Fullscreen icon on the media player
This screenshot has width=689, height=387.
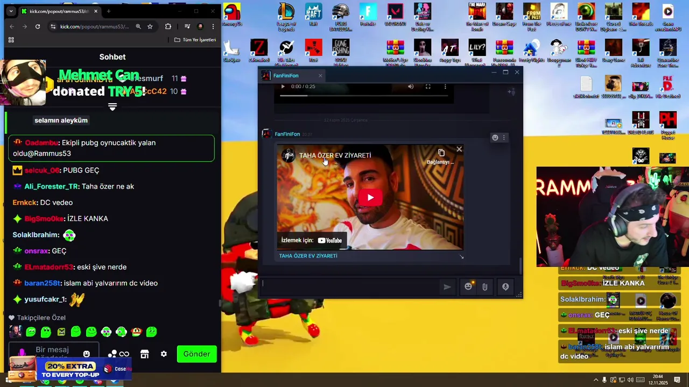coord(428,87)
